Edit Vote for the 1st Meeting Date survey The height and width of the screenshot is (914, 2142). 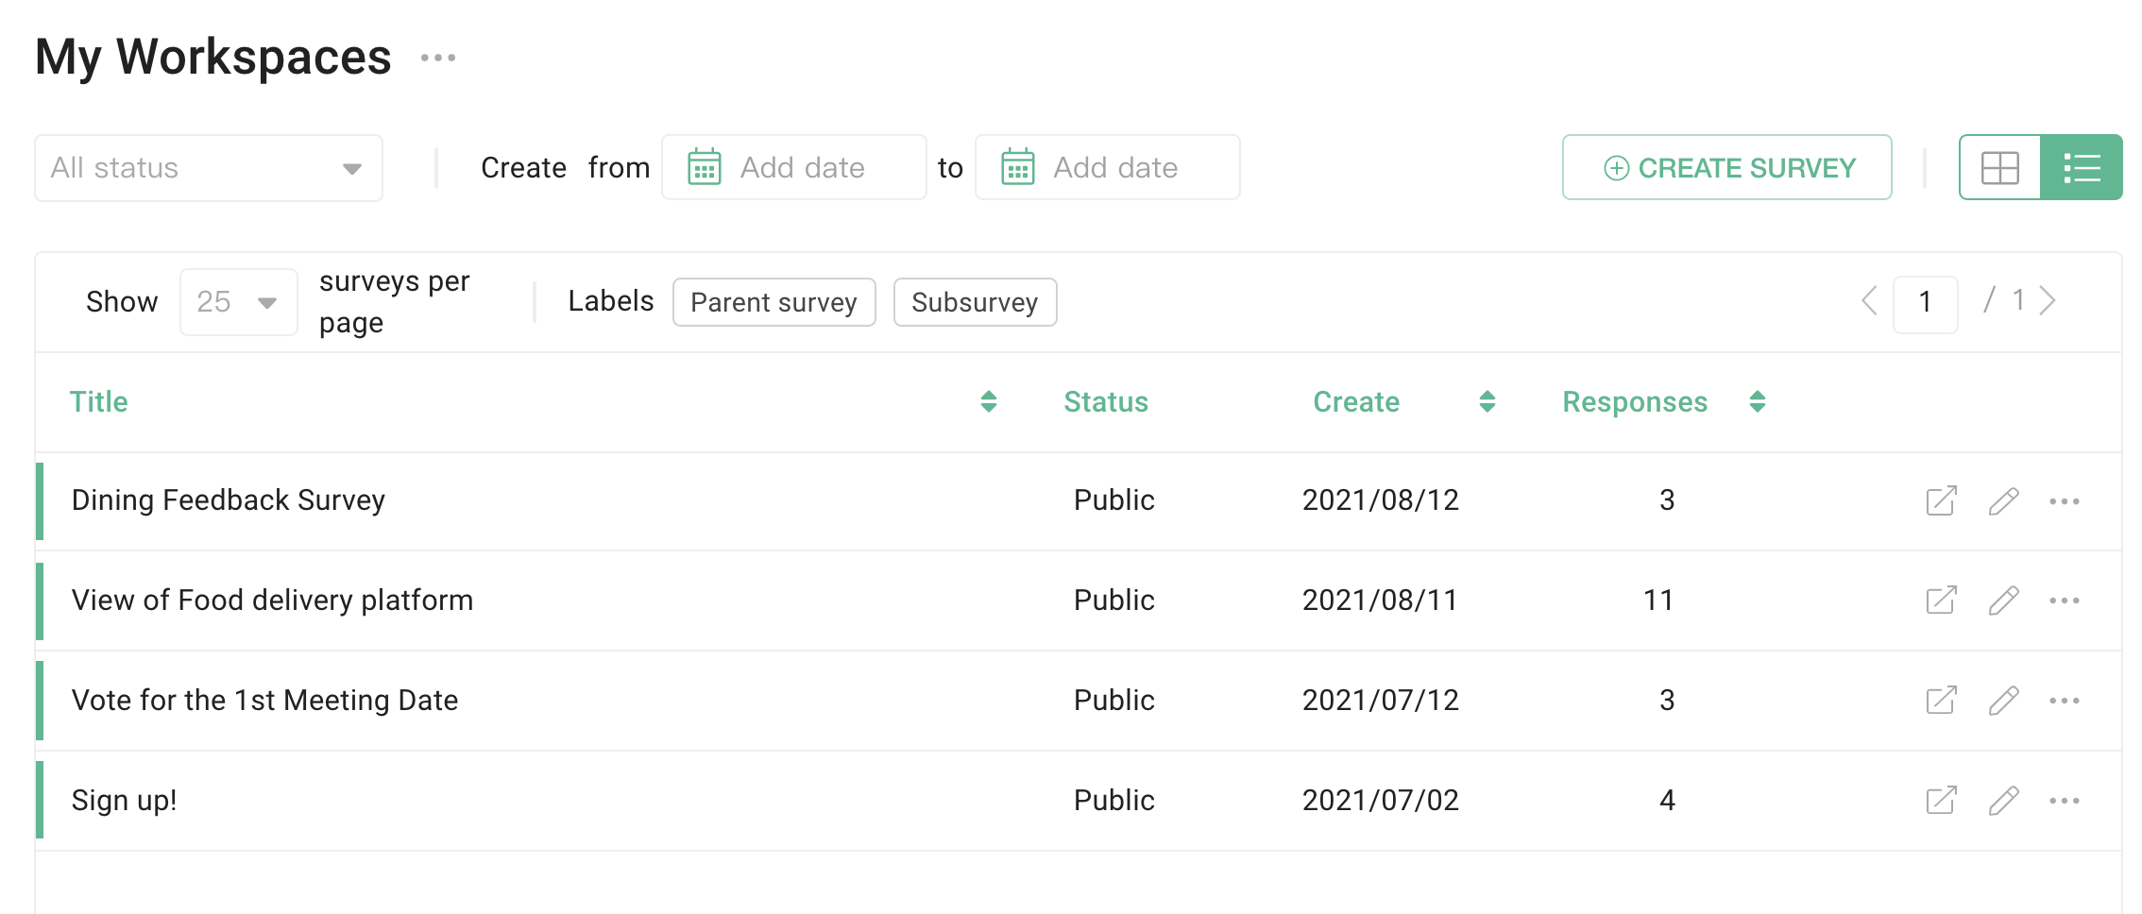click(x=2004, y=701)
